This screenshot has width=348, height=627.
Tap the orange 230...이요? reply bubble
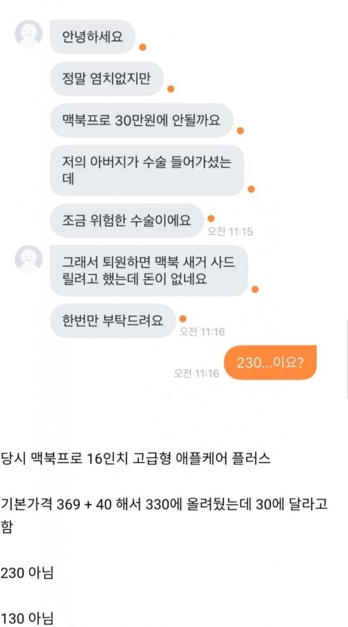tap(270, 362)
